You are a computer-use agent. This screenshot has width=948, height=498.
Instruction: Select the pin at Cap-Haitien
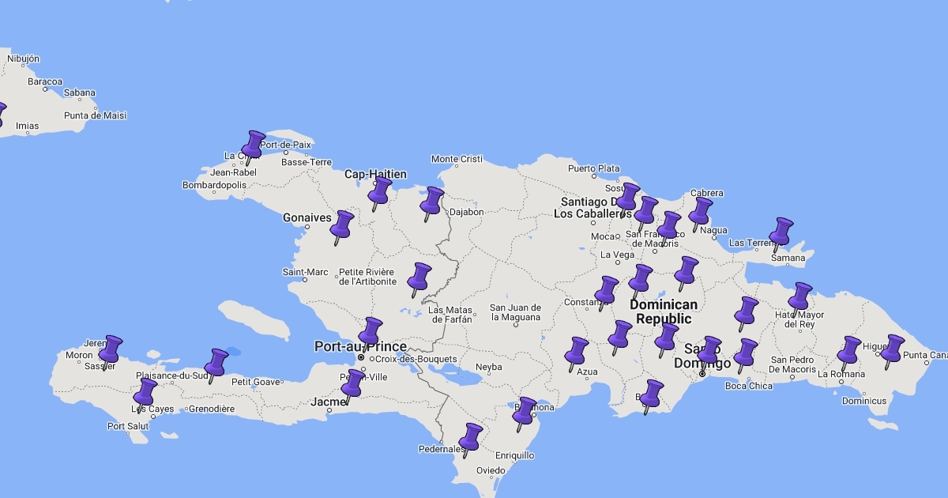tap(381, 192)
